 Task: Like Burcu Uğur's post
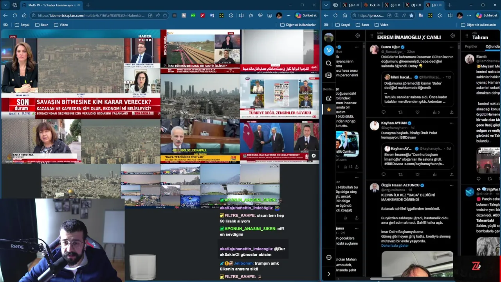coord(418,112)
